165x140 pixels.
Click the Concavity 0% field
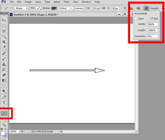click(153, 36)
